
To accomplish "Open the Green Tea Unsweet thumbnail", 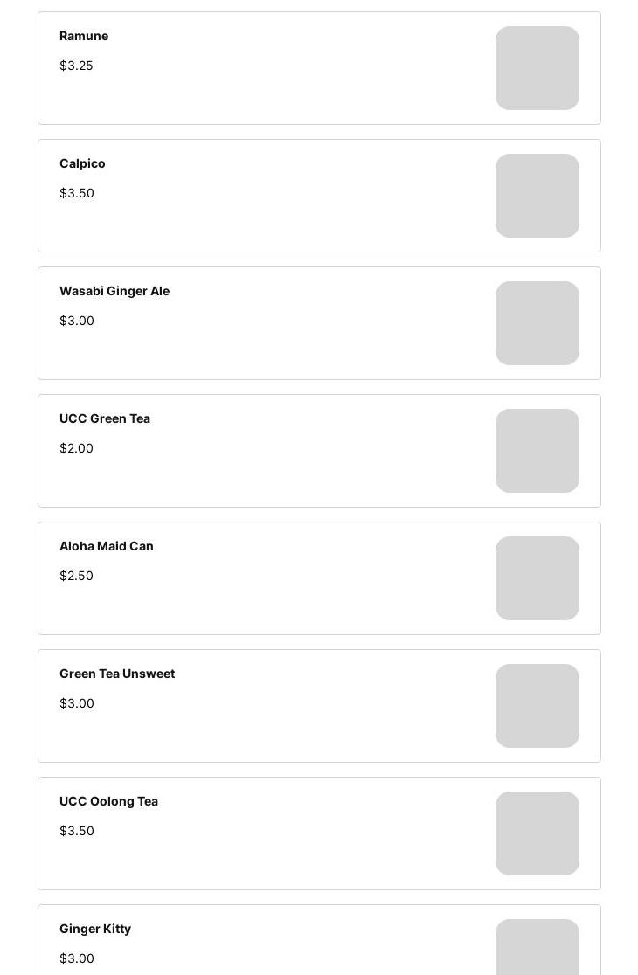I will (x=537, y=706).
